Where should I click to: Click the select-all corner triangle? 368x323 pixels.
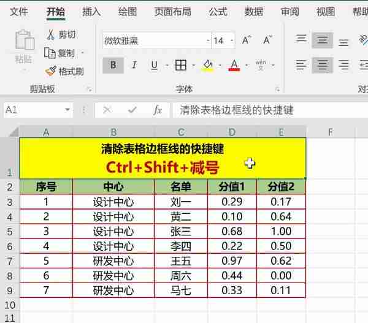(x=13, y=132)
